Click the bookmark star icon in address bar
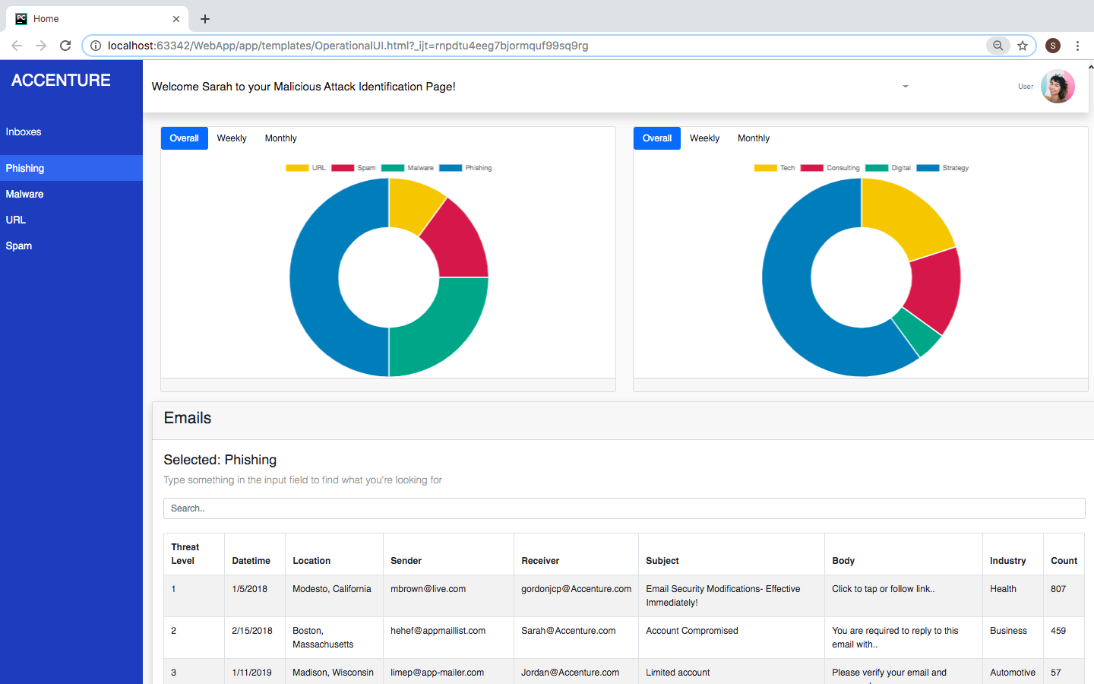This screenshot has width=1094, height=684. pos(1023,46)
